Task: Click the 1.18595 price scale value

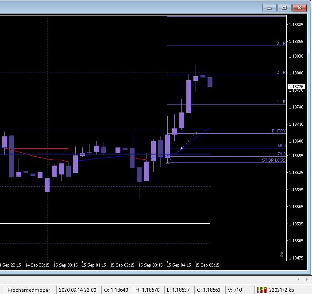Action: (x=296, y=190)
